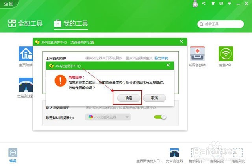Go back with the 返回 button

9,4
